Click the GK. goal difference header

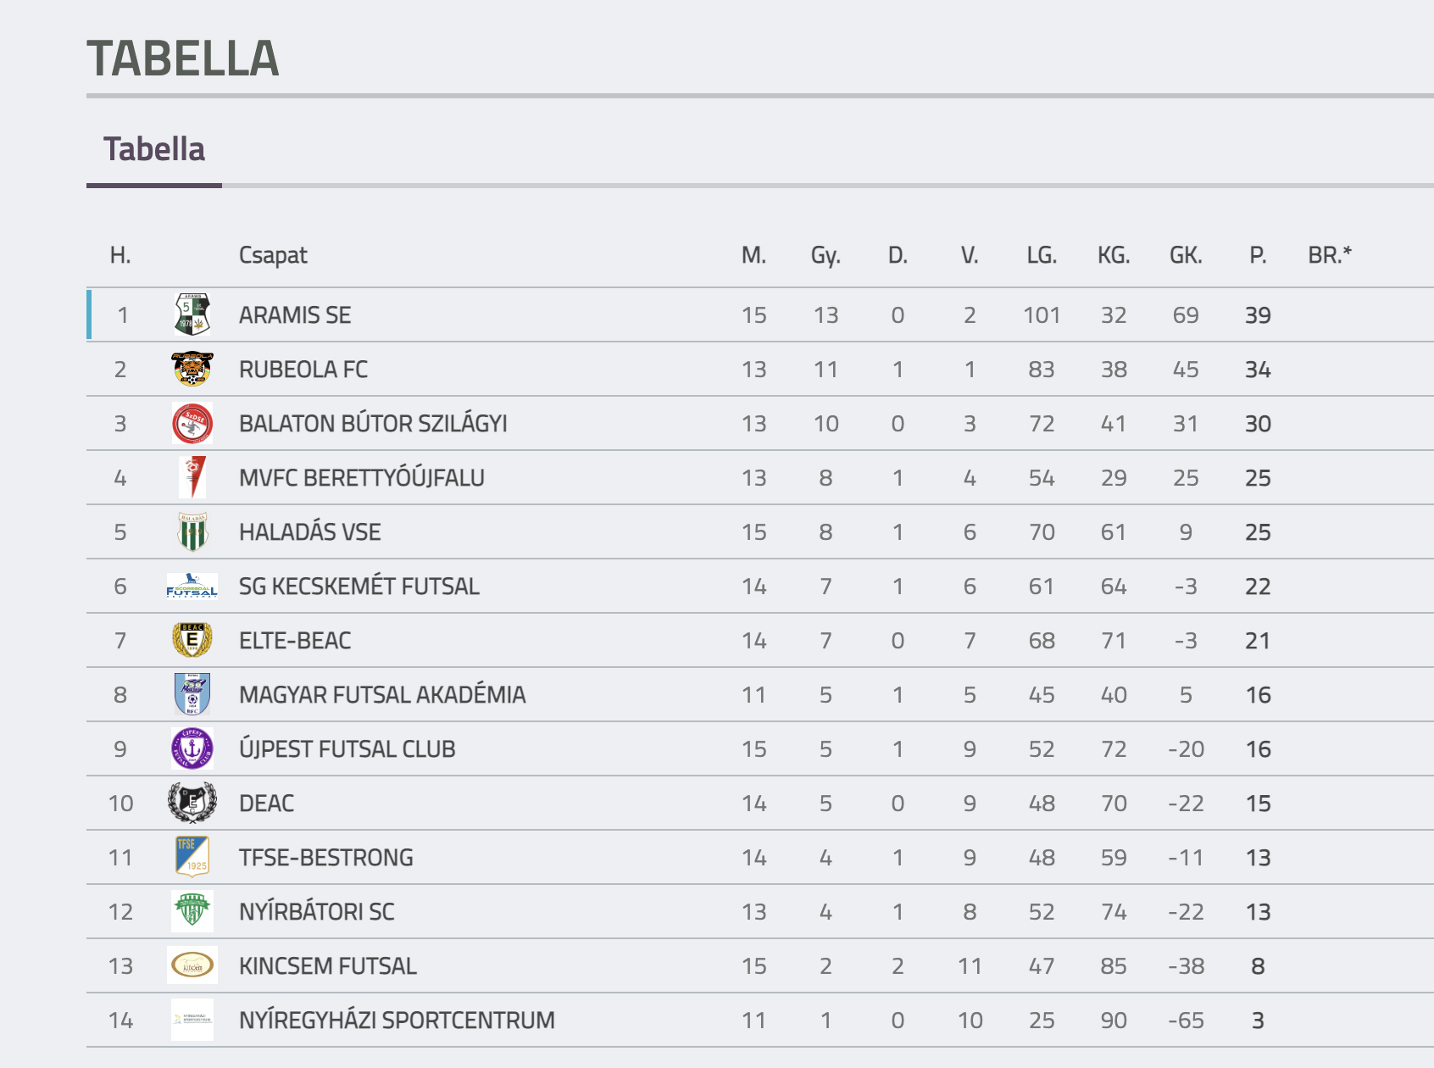1186,255
